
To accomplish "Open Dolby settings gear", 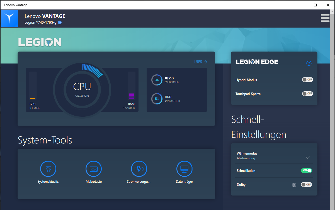I will click(294, 185).
